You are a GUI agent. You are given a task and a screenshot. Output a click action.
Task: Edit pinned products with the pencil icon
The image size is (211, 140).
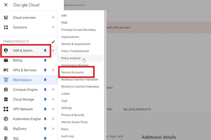[53, 42]
